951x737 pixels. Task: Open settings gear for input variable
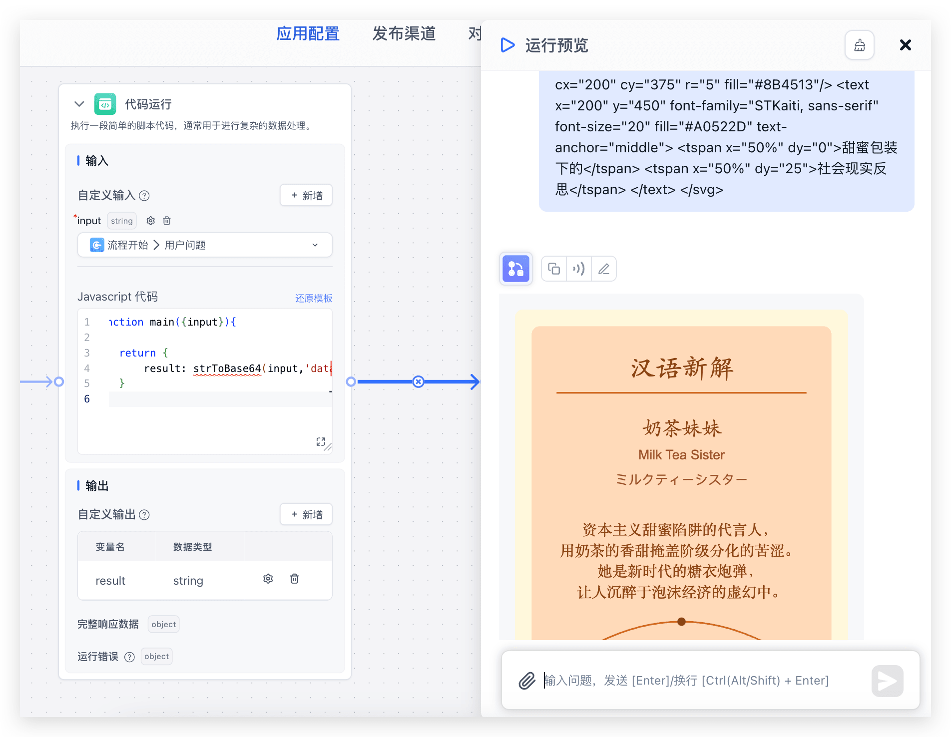150,221
